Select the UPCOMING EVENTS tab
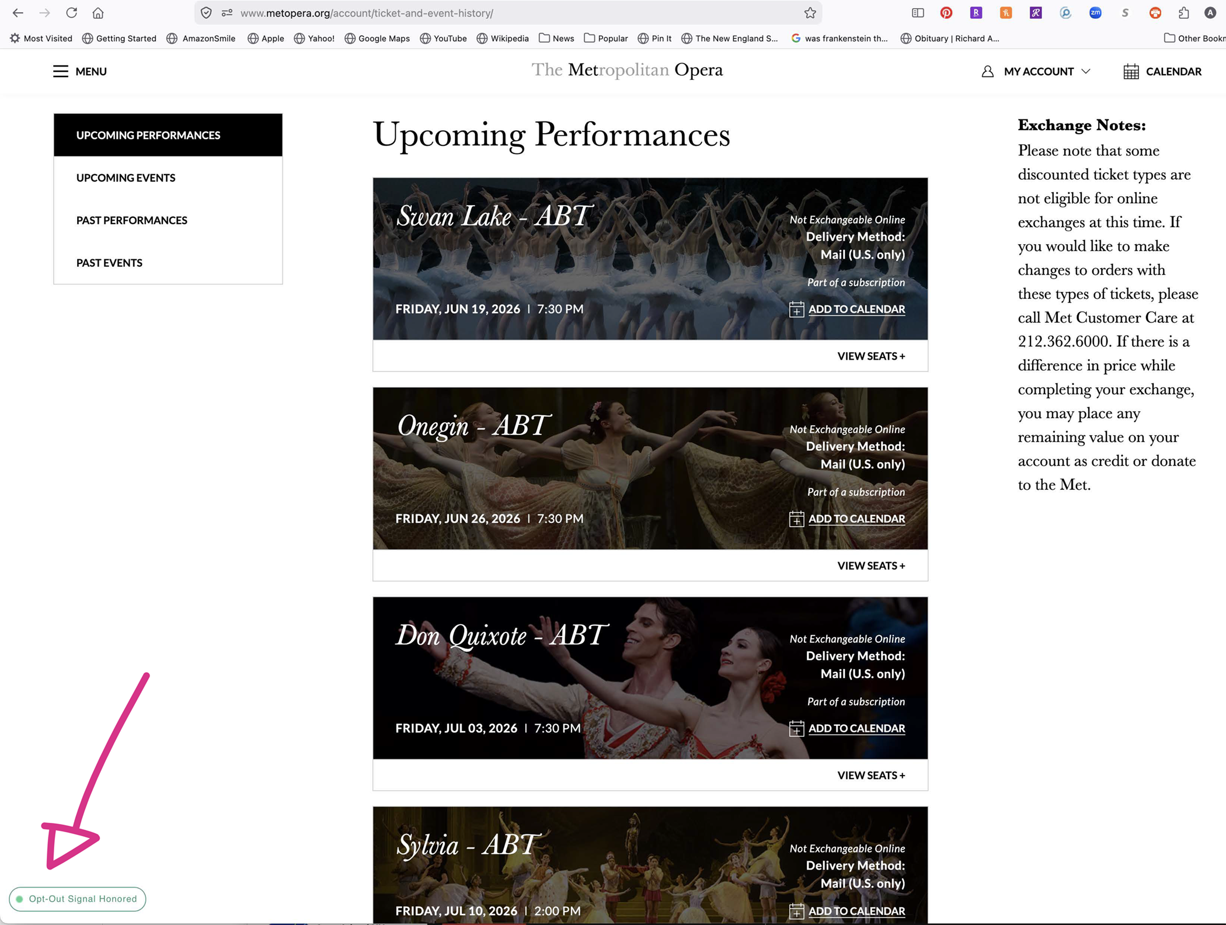 point(126,178)
